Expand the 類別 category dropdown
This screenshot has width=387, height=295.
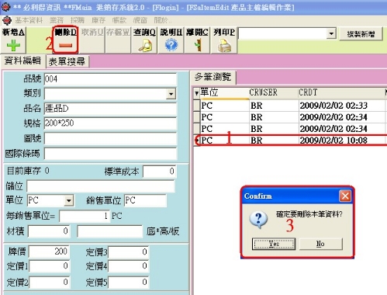(x=171, y=94)
